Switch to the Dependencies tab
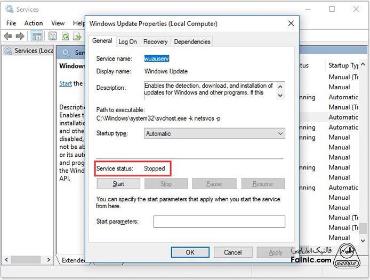The image size is (370, 280). click(x=192, y=41)
